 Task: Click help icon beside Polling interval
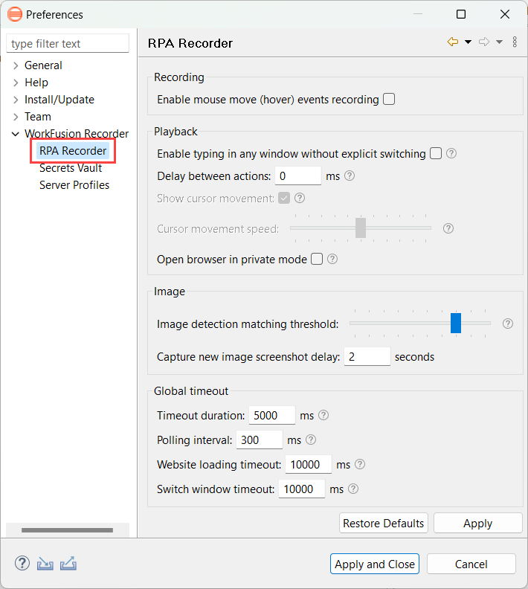[311, 440]
